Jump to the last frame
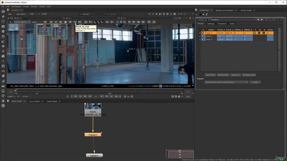Viewport: 287px width, 161px height. 117,97
